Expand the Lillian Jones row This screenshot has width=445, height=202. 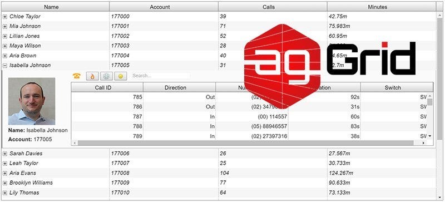click(x=5, y=36)
